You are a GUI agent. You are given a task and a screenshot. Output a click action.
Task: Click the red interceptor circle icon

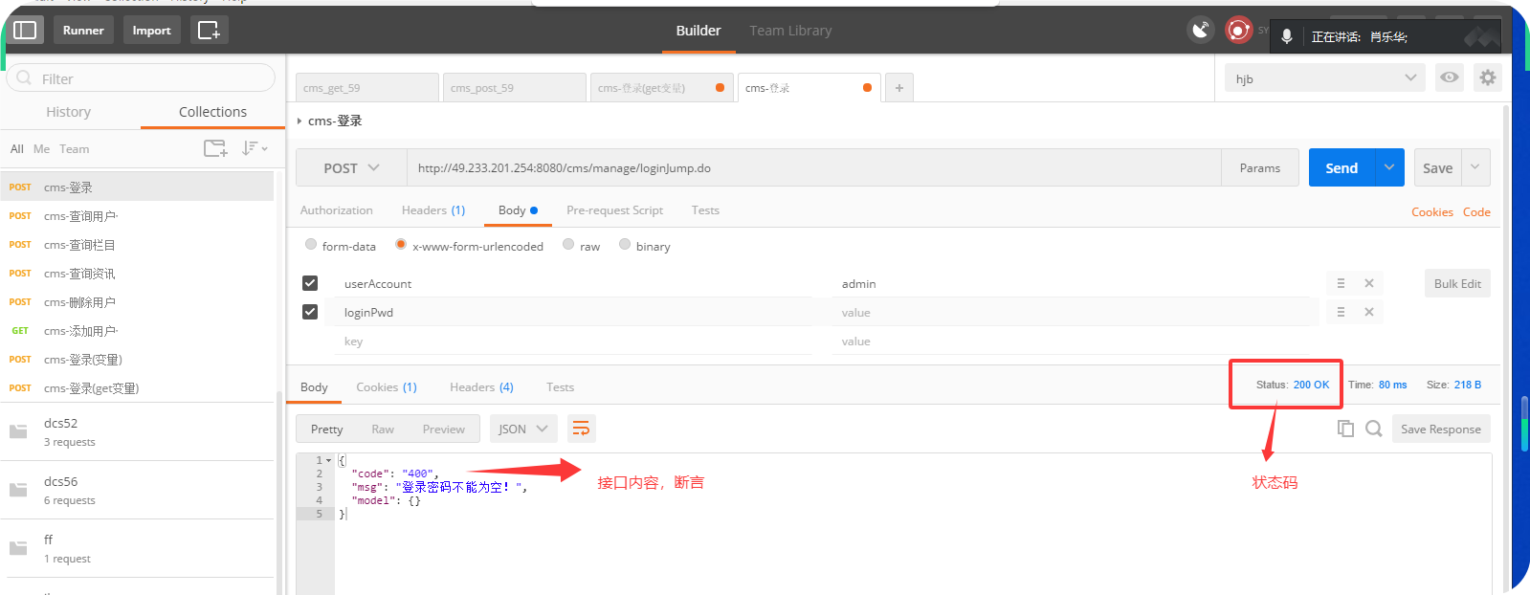pos(1239,31)
